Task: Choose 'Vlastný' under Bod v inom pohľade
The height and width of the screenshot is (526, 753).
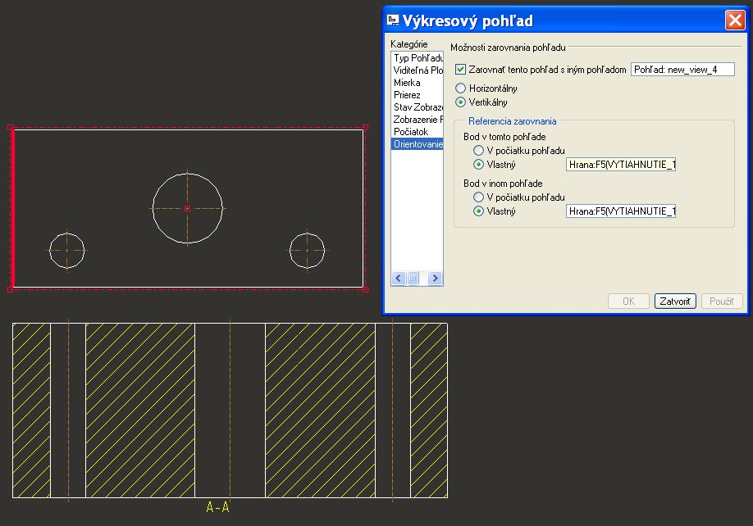Action: (478, 211)
